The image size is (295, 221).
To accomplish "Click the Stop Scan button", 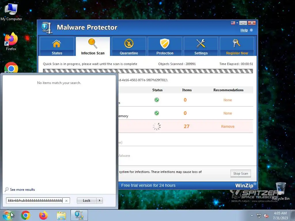I will click(241, 174).
